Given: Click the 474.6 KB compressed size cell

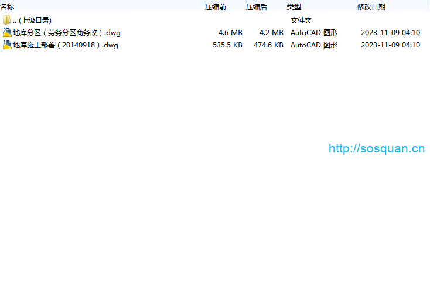Looking at the screenshot, I should (268, 45).
